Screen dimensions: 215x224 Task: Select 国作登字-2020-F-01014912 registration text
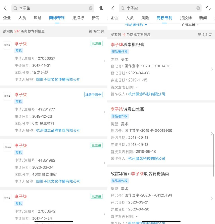tap(148, 66)
